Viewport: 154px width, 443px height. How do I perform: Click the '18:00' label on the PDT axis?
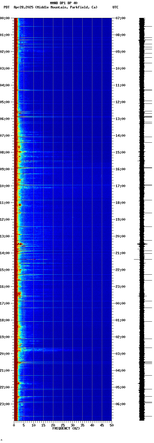pos(5,320)
